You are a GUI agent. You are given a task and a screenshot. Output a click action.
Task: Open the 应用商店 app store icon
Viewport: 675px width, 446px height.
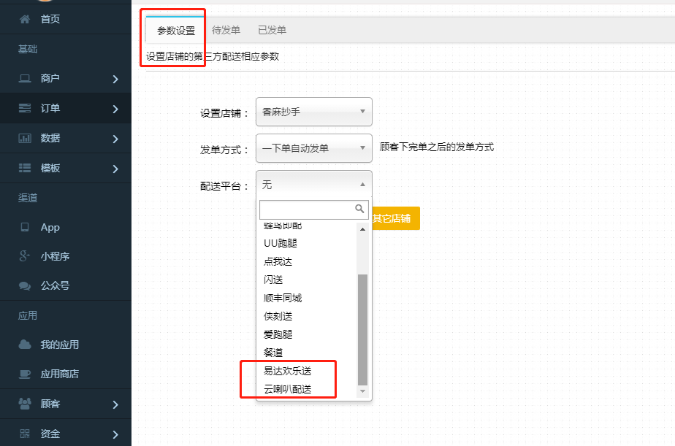coord(25,374)
